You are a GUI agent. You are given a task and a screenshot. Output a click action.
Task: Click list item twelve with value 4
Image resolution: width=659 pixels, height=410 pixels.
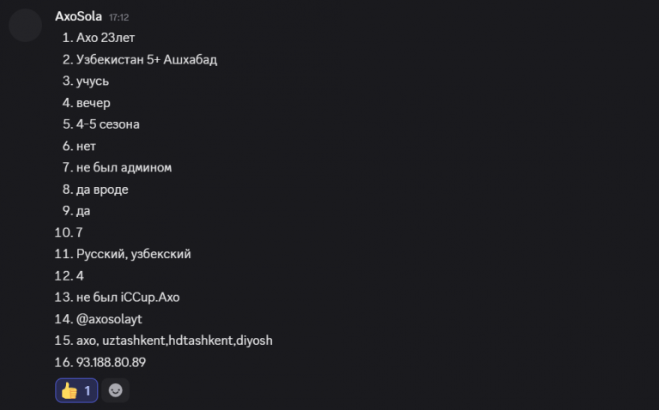coord(80,275)
